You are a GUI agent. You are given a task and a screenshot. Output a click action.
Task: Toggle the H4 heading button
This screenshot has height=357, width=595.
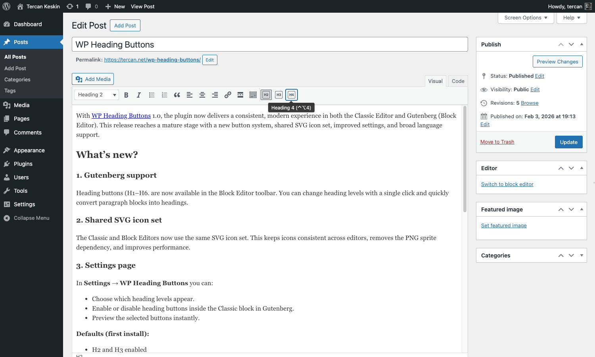(x=292, y=95)
